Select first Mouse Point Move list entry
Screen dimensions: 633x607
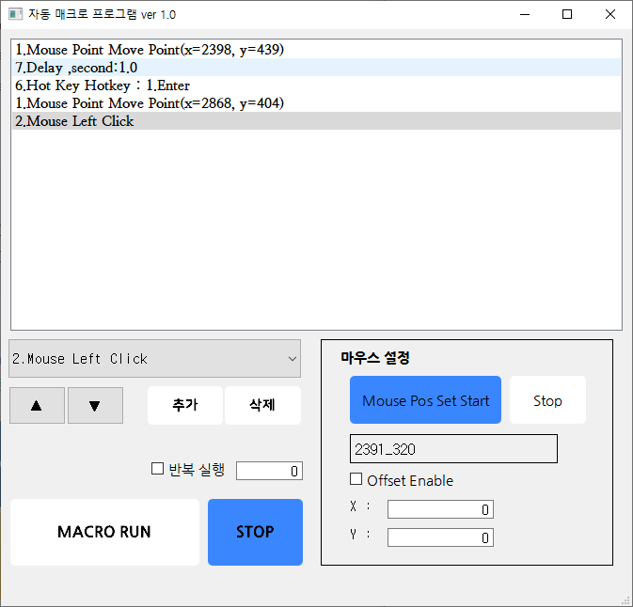point(150,49)
